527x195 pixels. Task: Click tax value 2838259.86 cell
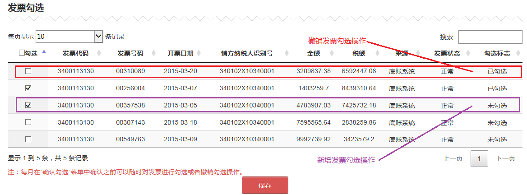[x=359, y=122]
